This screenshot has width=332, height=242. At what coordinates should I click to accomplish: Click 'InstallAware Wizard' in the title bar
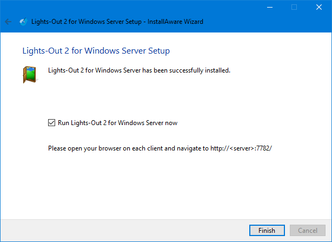click(175, 22)
